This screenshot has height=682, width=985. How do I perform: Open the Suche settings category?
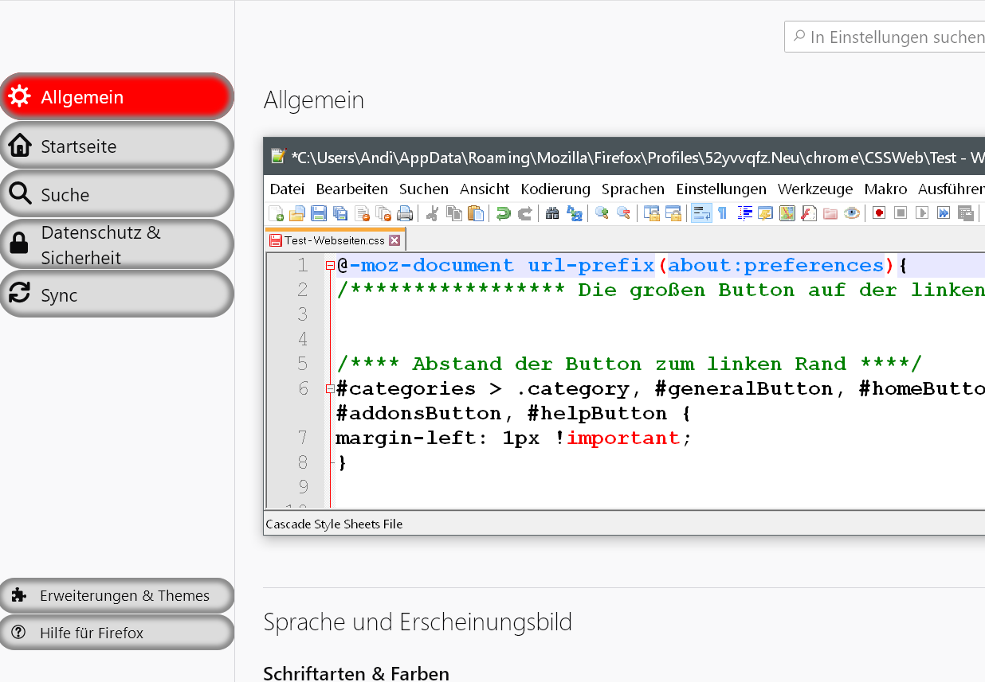(116, 194)
